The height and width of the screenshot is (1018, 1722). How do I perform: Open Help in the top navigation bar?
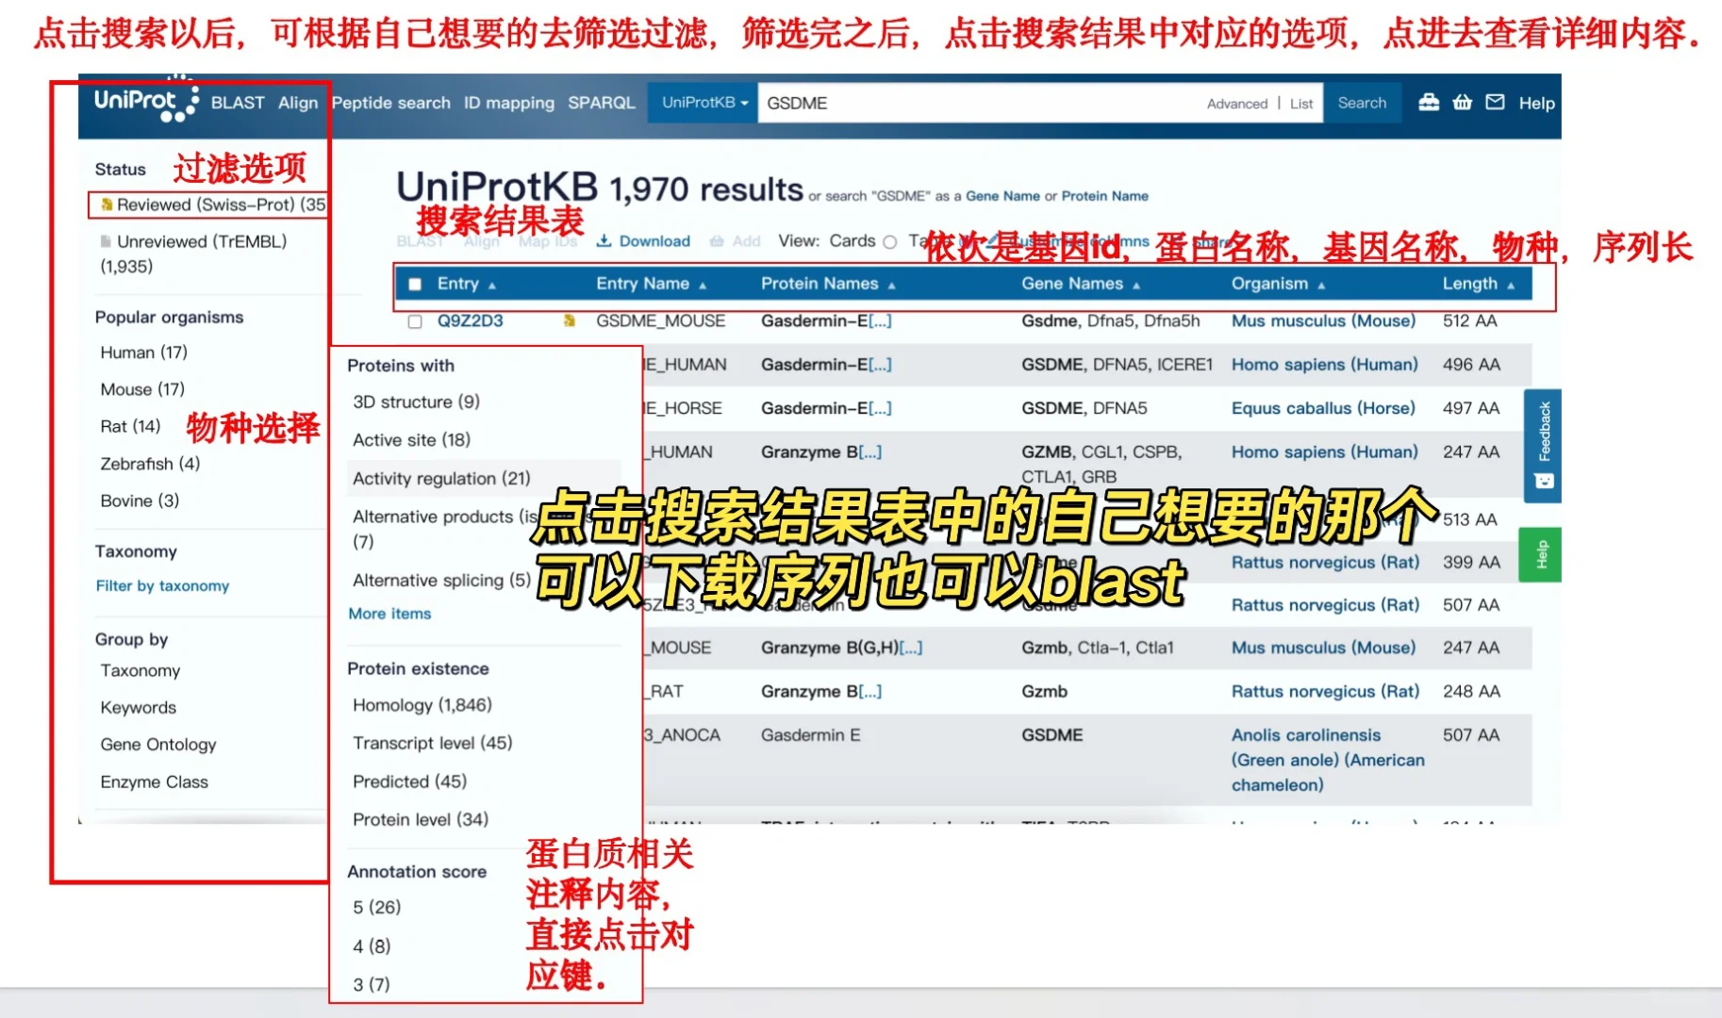click(1536, 103)
